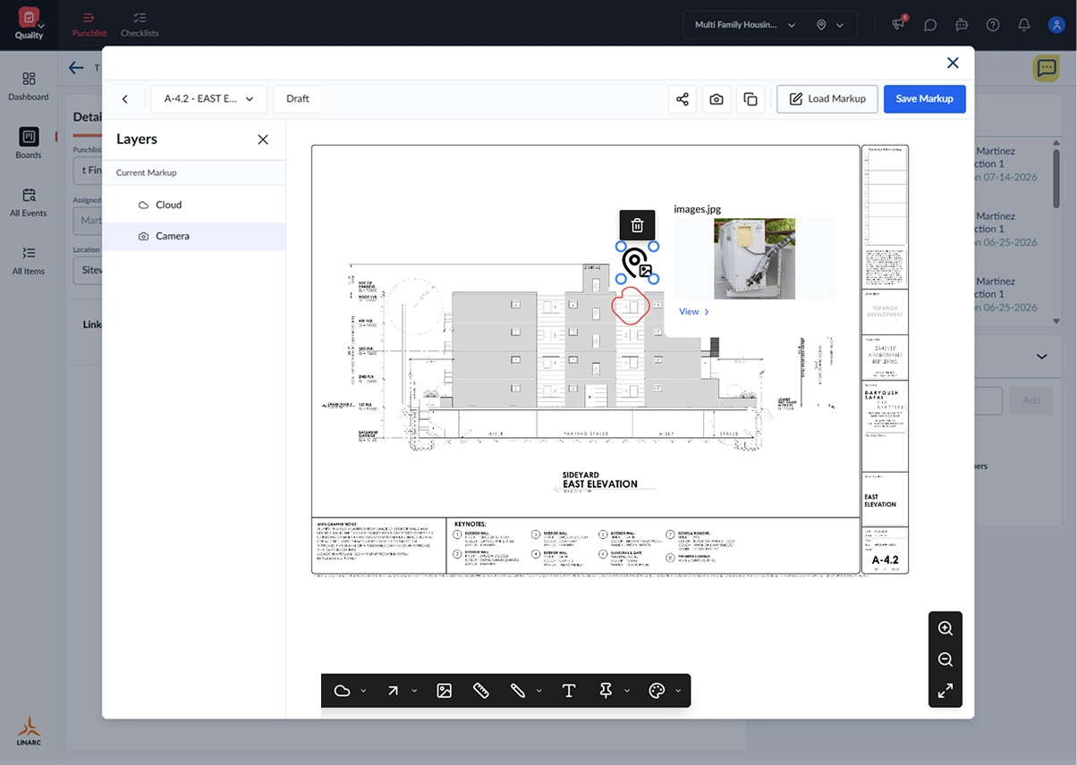This screenshot has height=765, width=1077.
Task: Click the View link under photo
Action: (694, 312)
